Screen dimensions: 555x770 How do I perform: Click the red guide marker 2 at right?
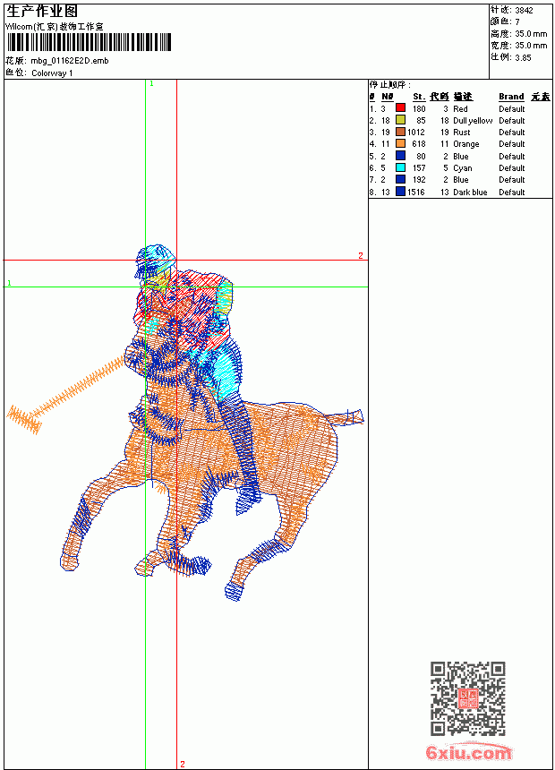[x=361, y=255]
